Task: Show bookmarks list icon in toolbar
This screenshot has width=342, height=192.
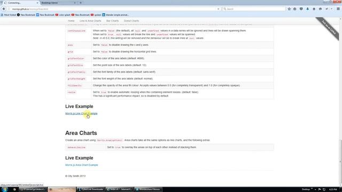Action: (x=295, y=9)
